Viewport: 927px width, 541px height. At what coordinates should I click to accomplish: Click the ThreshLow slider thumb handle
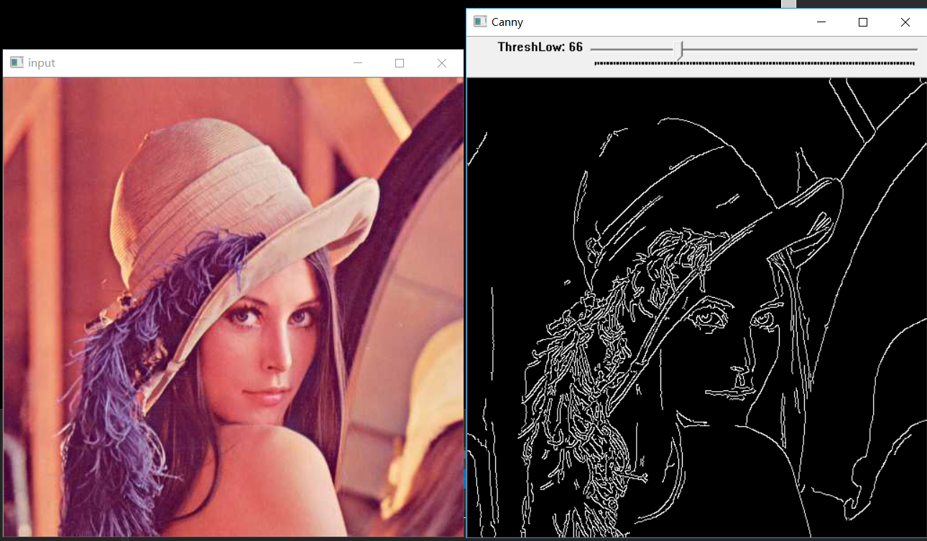point(680,50)
